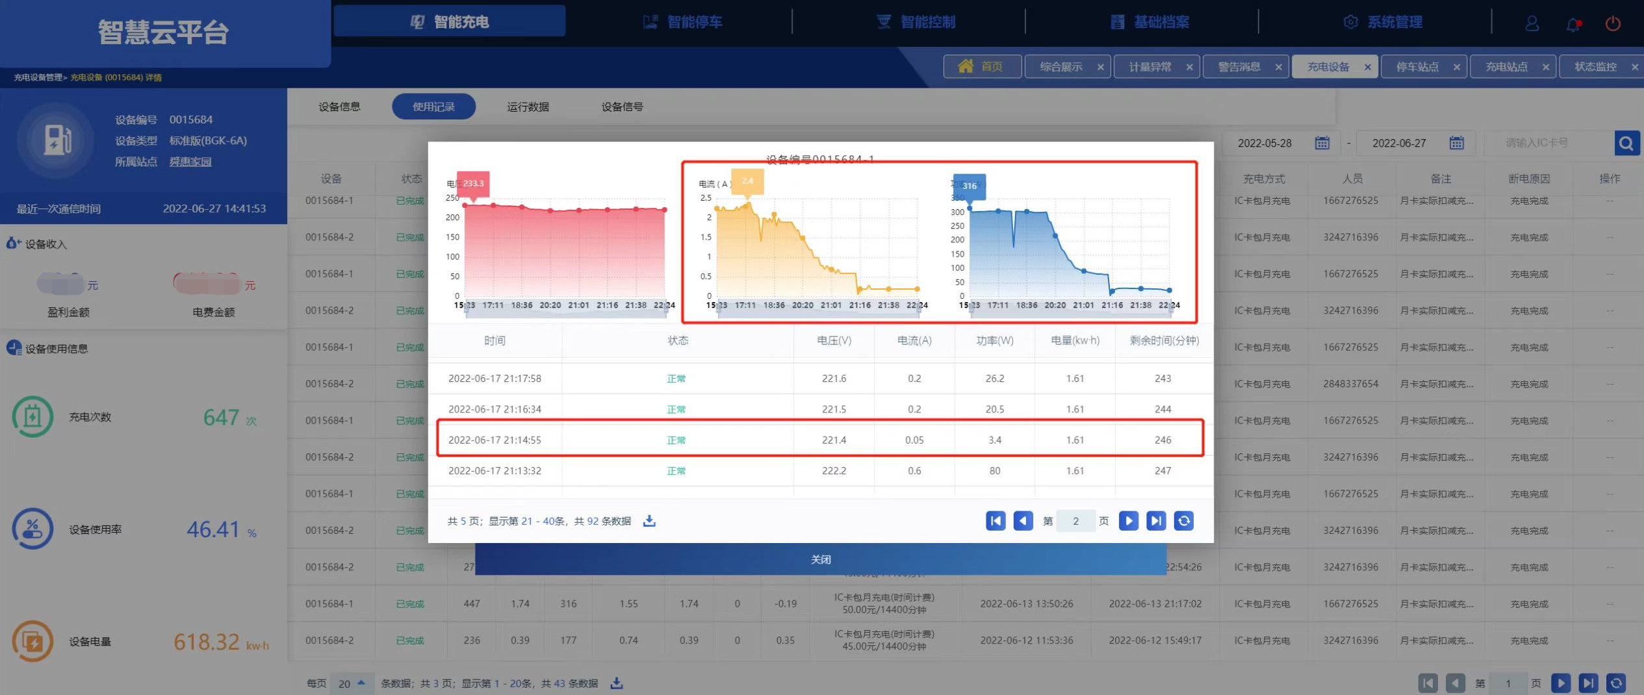Open the user profile icon
The width and height of the screenshot is (1644, 695).
pos(1532,24)
